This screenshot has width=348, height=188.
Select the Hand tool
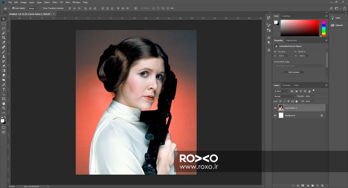[x=3, y=103]
